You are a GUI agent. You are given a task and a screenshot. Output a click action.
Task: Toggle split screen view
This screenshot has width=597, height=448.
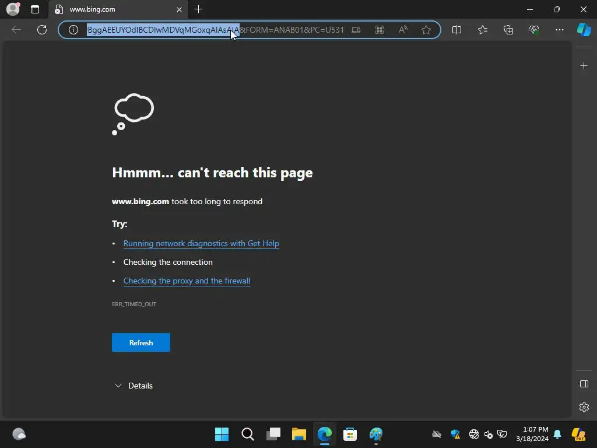point(456,30)
